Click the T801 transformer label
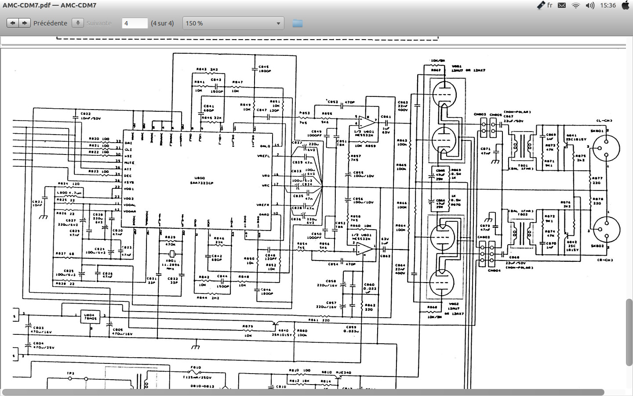The image size is (633, 396). point(523,166)
